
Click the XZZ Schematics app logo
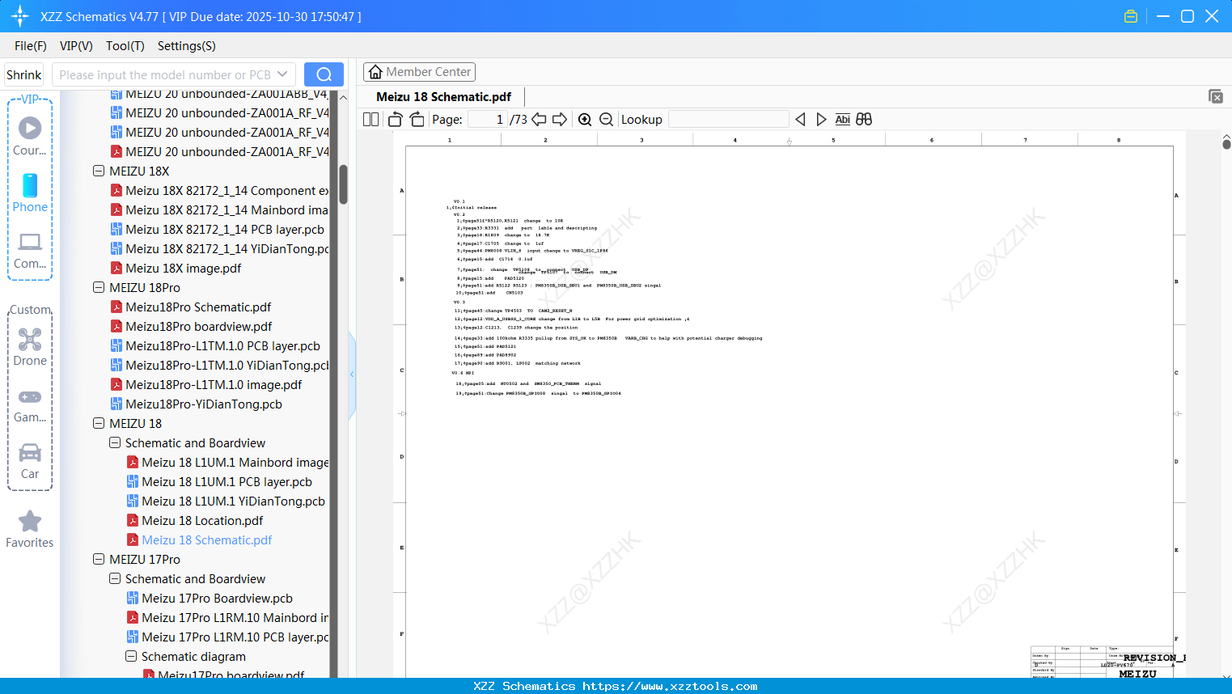point(19,16)
